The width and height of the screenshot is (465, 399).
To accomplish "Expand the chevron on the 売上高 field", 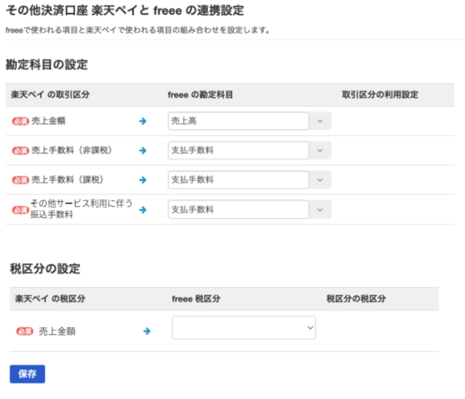I will [x=320, y=121].
